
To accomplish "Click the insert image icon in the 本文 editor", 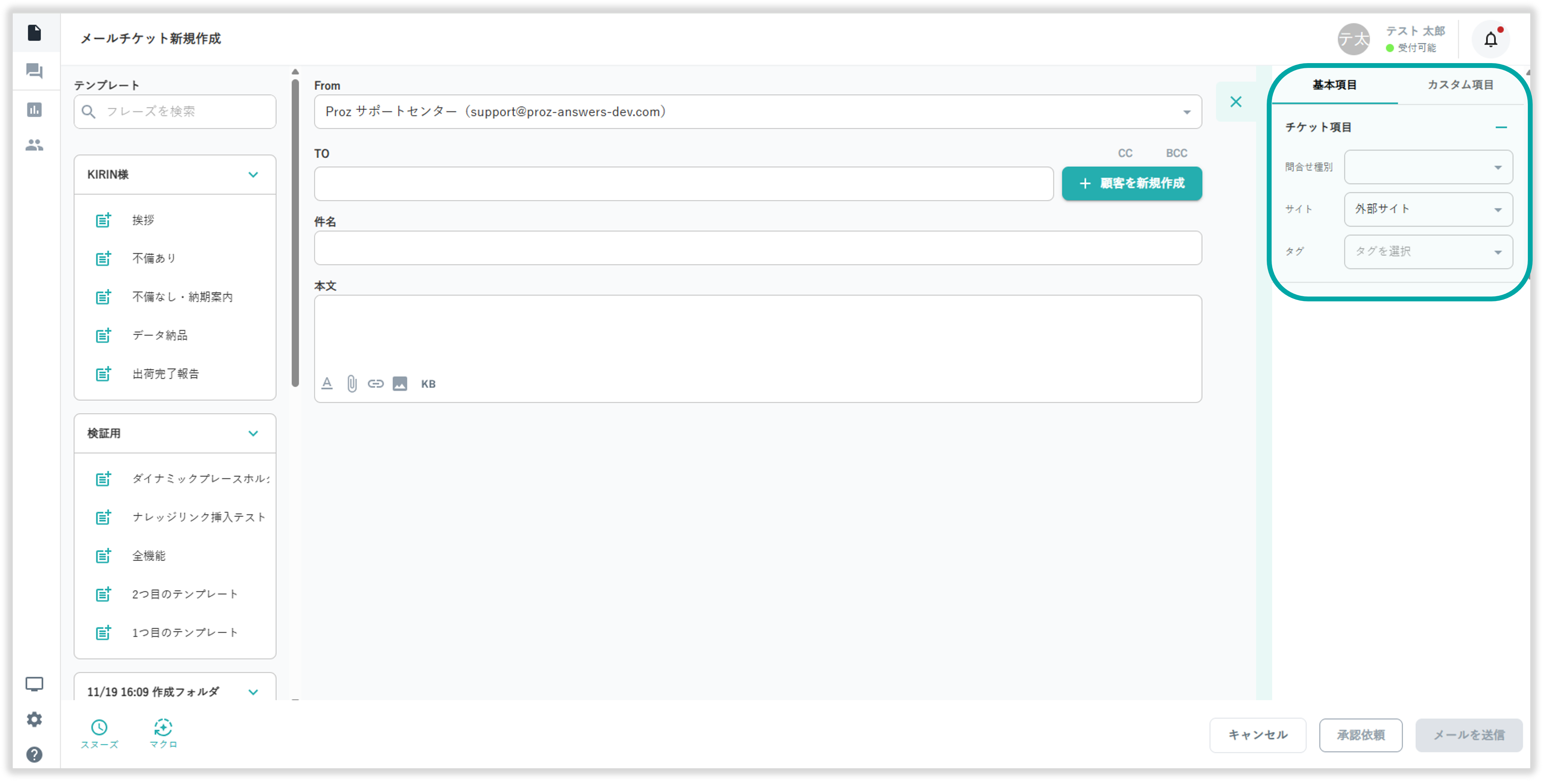I will tap(399, 384).
